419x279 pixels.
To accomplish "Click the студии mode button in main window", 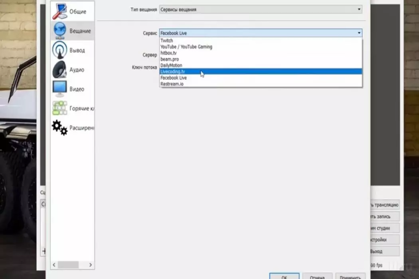I will pos(385,228).
